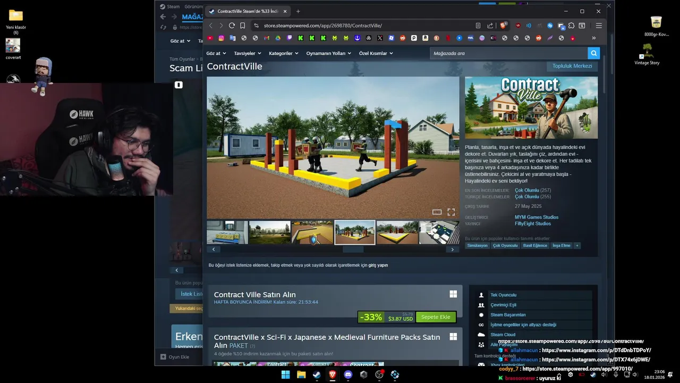Screen dimensions: 680x383
Task: Open File Explorer from the taskbar
Action: [x=301, y=374]
